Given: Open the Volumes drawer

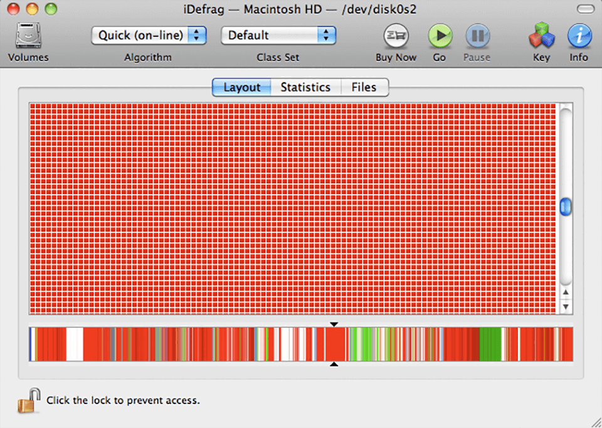Looking at the screenshot, I should coord(28,38).
